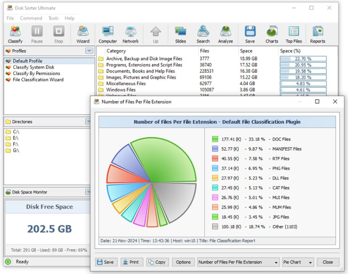348x274 pixels.
Task: Click the green Ready status indicator
Action: (8, 262)
